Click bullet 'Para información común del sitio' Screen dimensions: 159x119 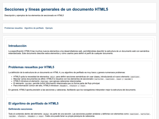pos(50,86)
